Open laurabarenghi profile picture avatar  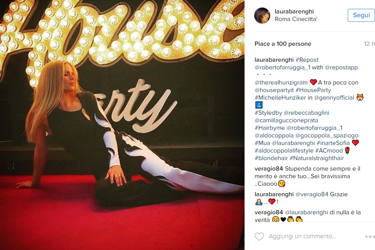coord(262,15)
